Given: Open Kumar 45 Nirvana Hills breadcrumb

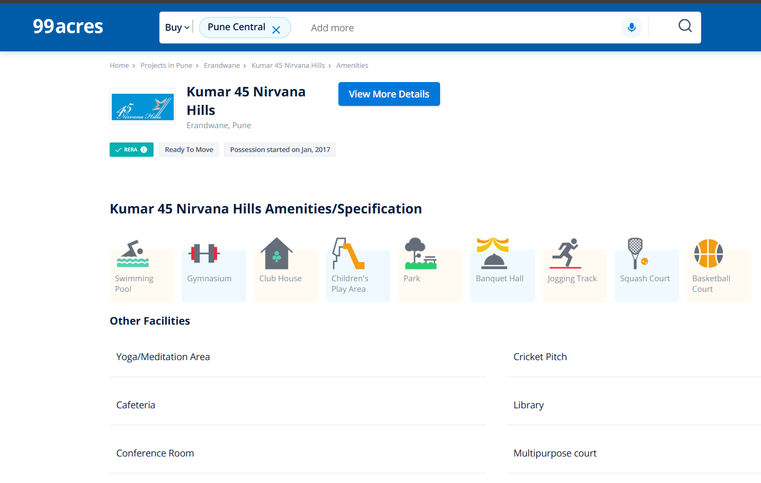Looking at the screenshot, I should point(288,66).
